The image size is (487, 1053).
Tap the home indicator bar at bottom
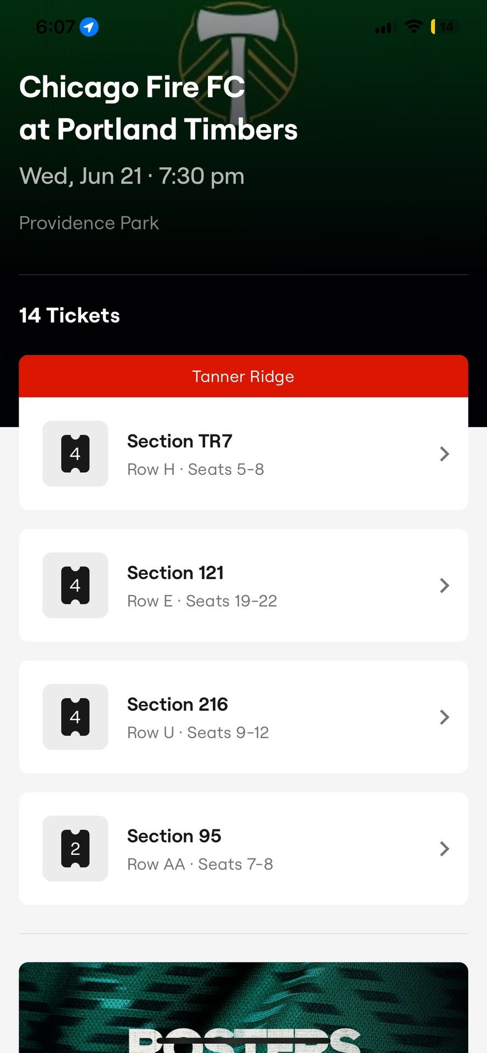click(x=243, y=1040)
